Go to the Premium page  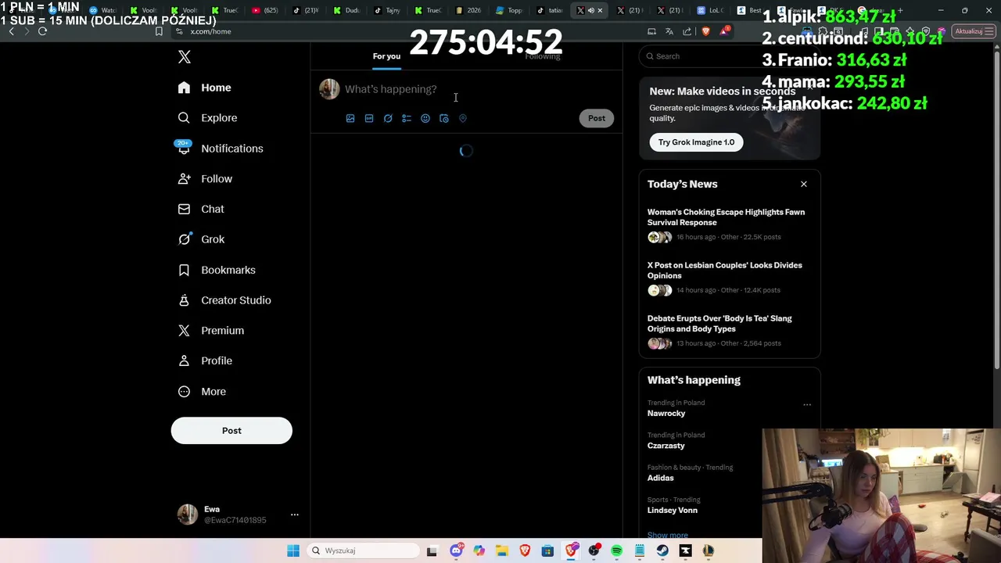pos(212,331)
